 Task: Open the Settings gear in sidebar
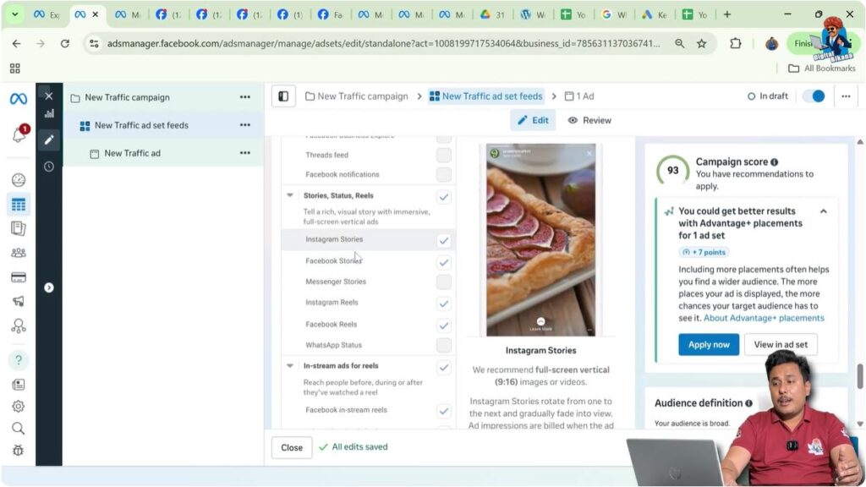[19, 407]
